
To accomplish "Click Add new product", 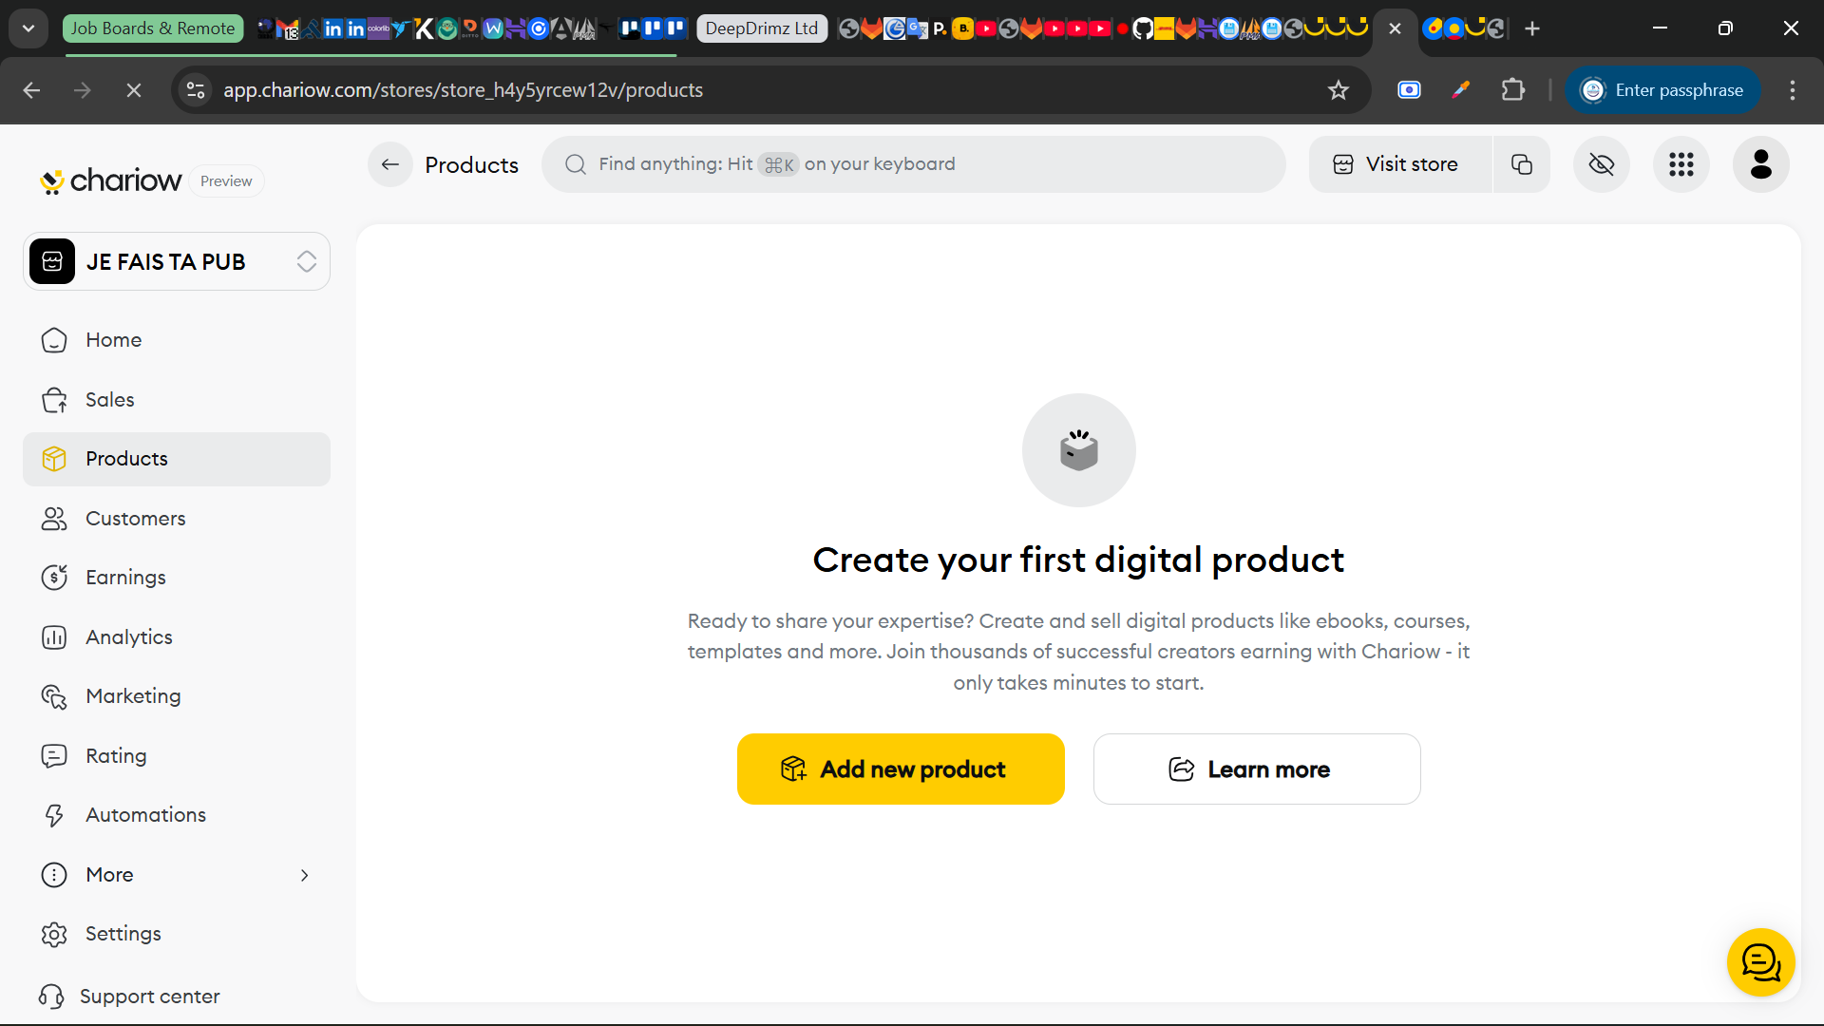I will pyautogui.click(x=900, y=769).
